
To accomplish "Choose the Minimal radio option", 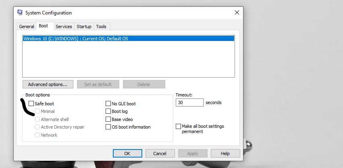I will pyautogui.click(x=37, y=111).
